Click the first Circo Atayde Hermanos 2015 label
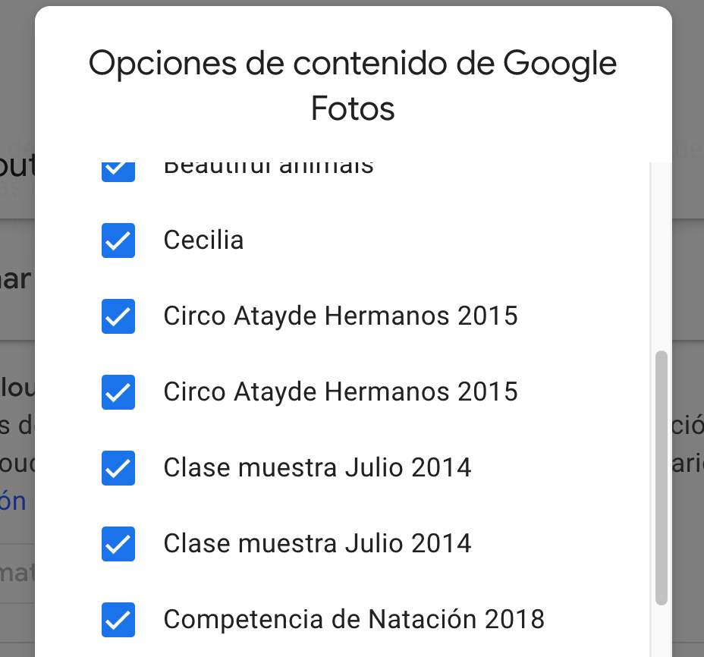This screenshot has width=704, height=657. coord(341,316)
